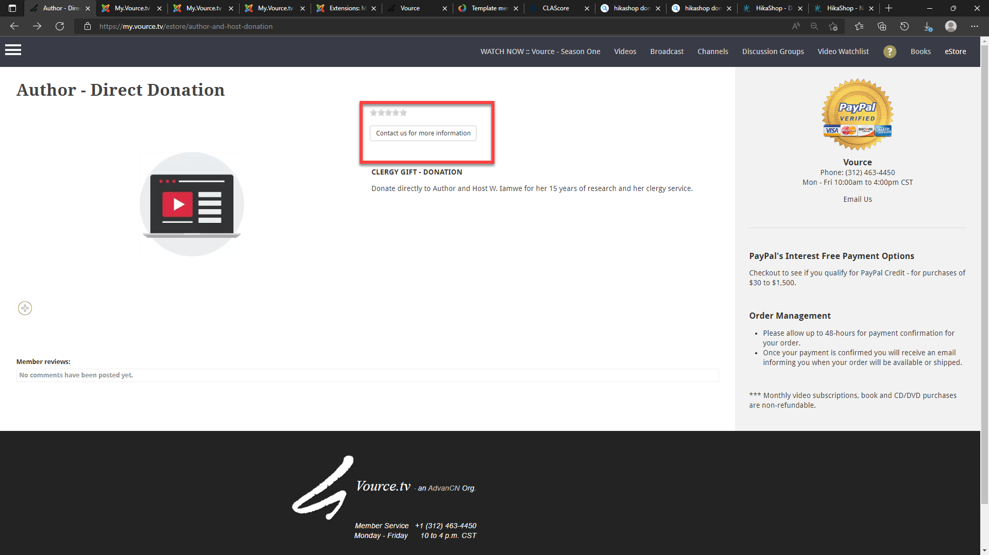
Task: Close the Extensions tab
Action: tap(373, 8)
